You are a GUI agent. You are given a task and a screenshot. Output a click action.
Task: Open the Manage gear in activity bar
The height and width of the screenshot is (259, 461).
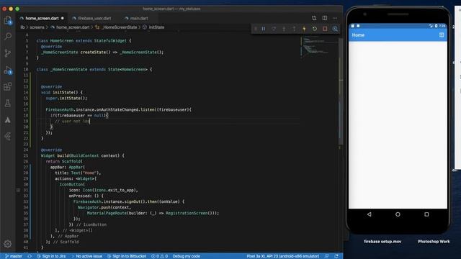pos(8,244)
